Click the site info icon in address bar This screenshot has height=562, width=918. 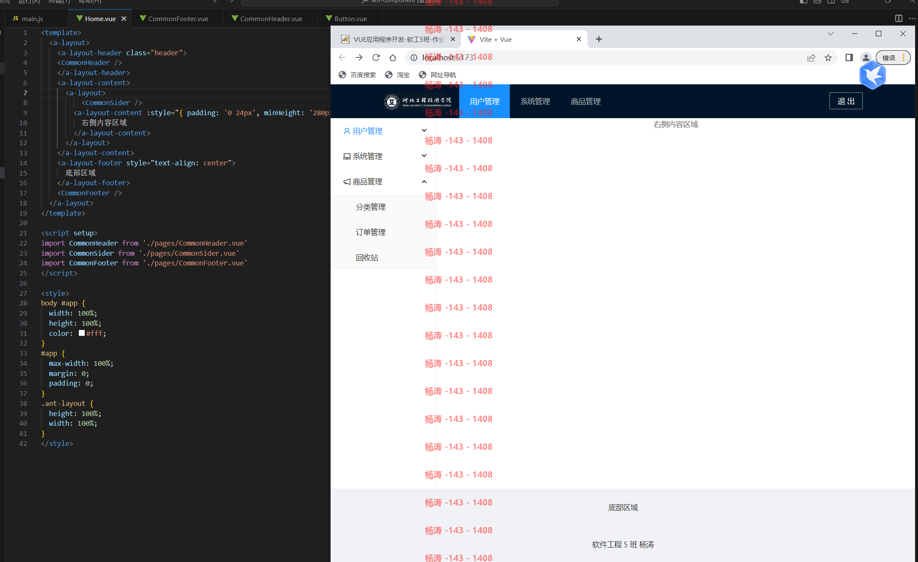pos(414,57)
